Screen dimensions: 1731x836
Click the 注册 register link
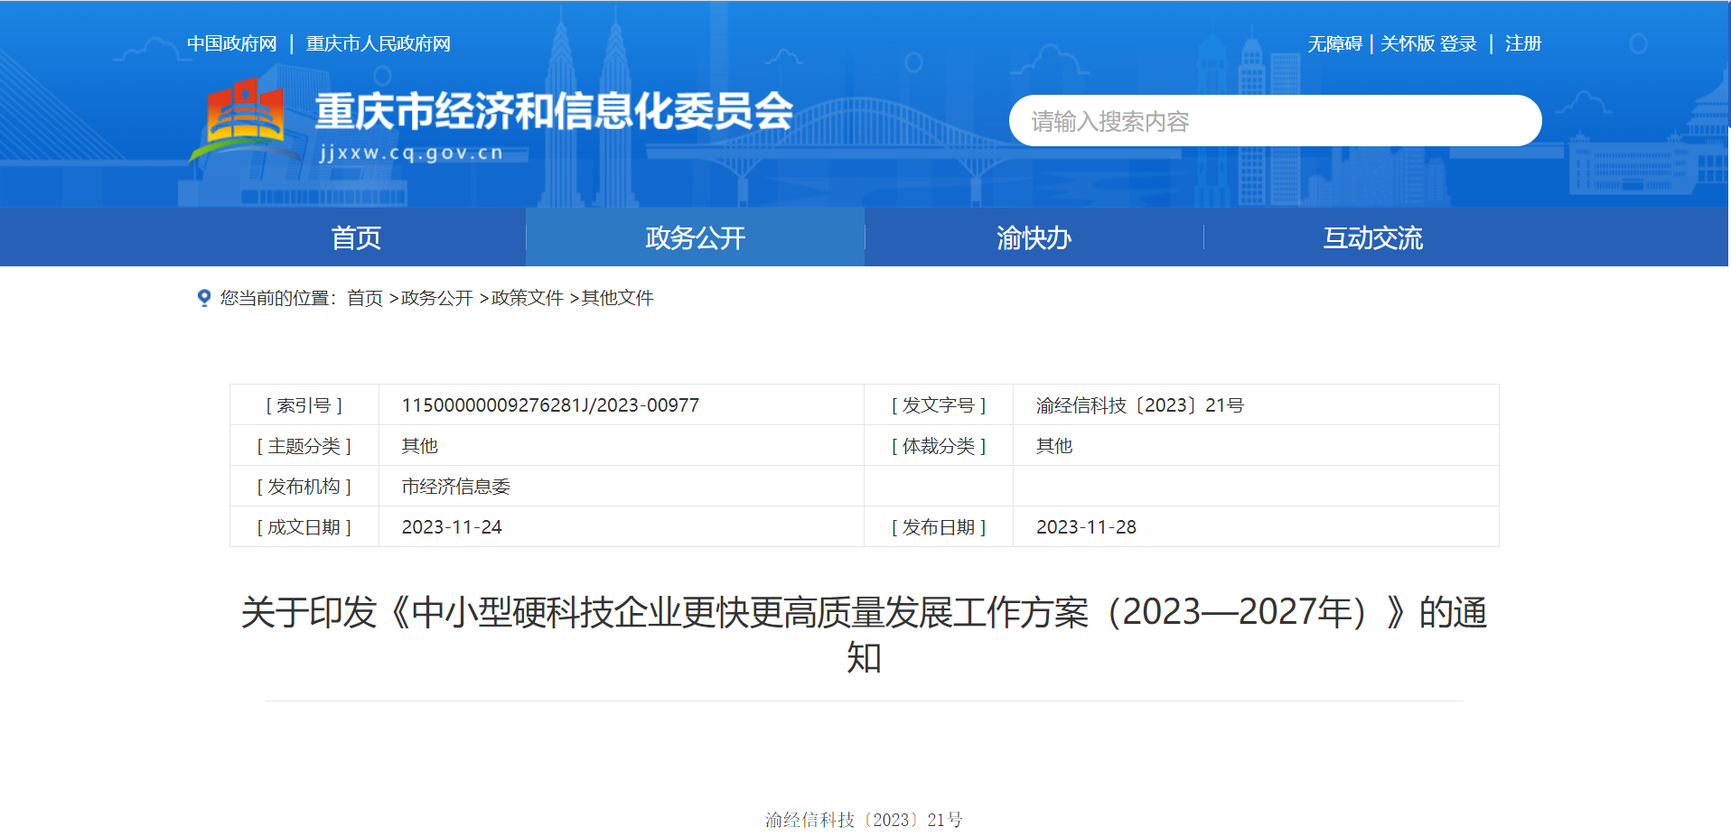click(x=1522, y=43)
